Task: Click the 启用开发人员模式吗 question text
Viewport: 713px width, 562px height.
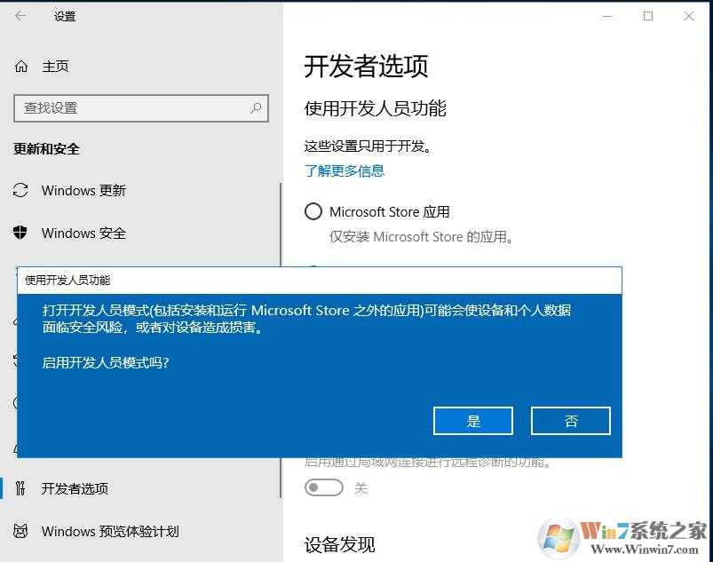Action: pos(106,363)
